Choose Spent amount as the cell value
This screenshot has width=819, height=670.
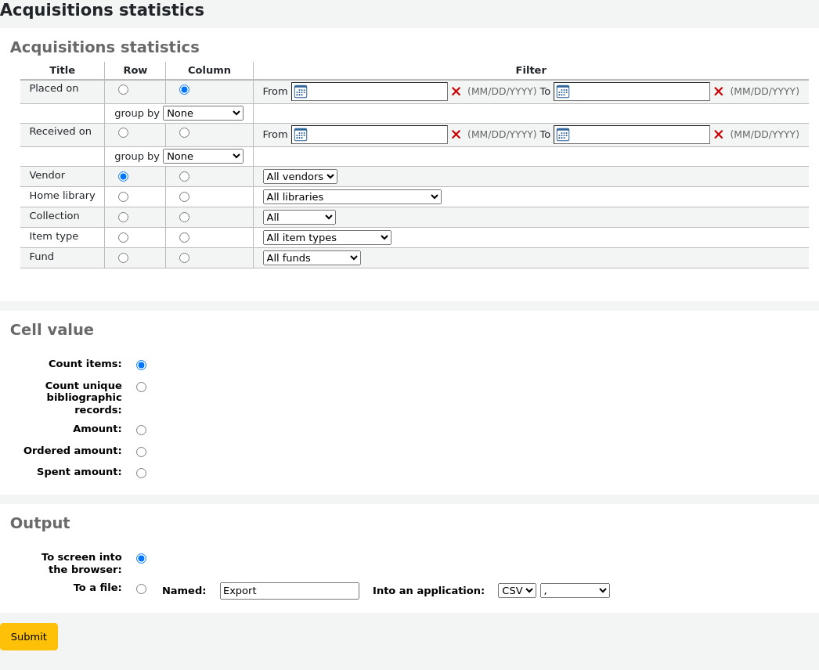click(x=141, y=472)
